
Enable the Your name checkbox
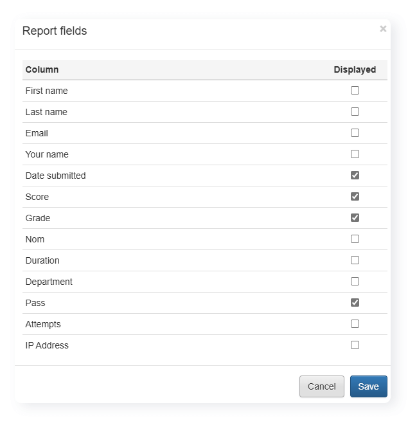click(355, 154)
